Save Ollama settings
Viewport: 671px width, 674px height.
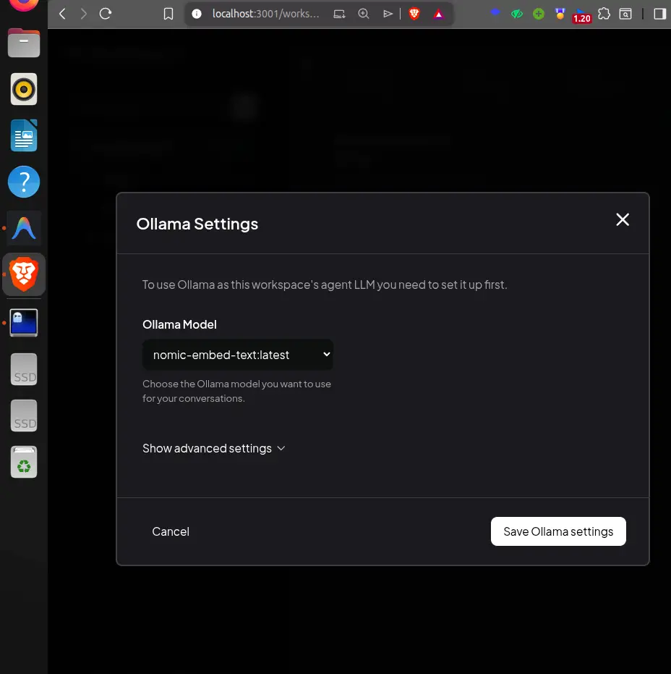click(558, 531)
